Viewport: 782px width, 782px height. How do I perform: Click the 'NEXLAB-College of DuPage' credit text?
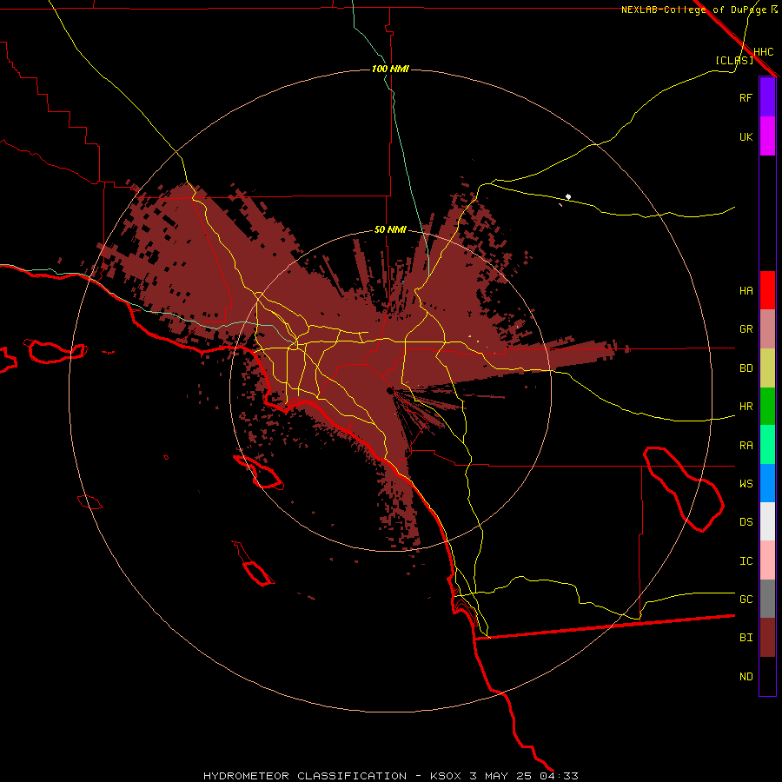(x=693, y=10)
